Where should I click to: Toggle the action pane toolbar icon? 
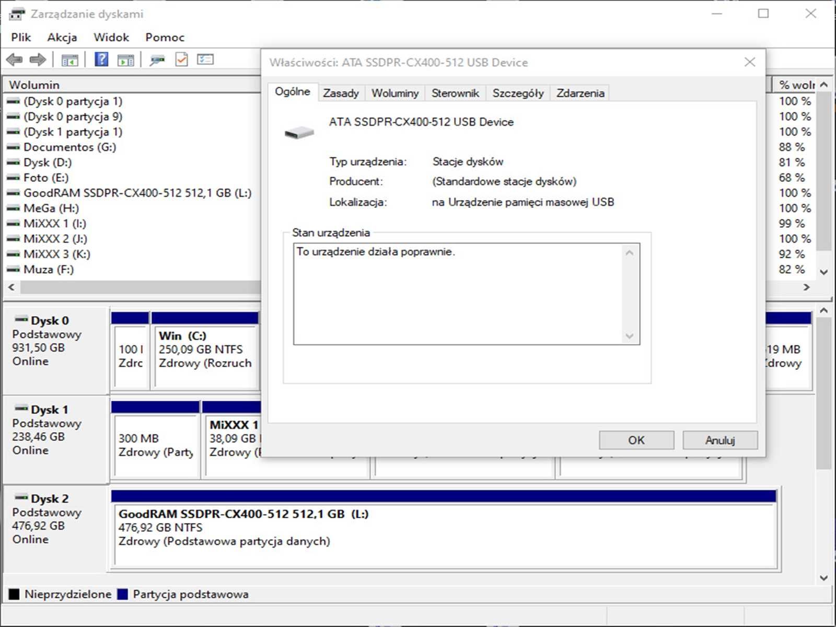[125, 60]
